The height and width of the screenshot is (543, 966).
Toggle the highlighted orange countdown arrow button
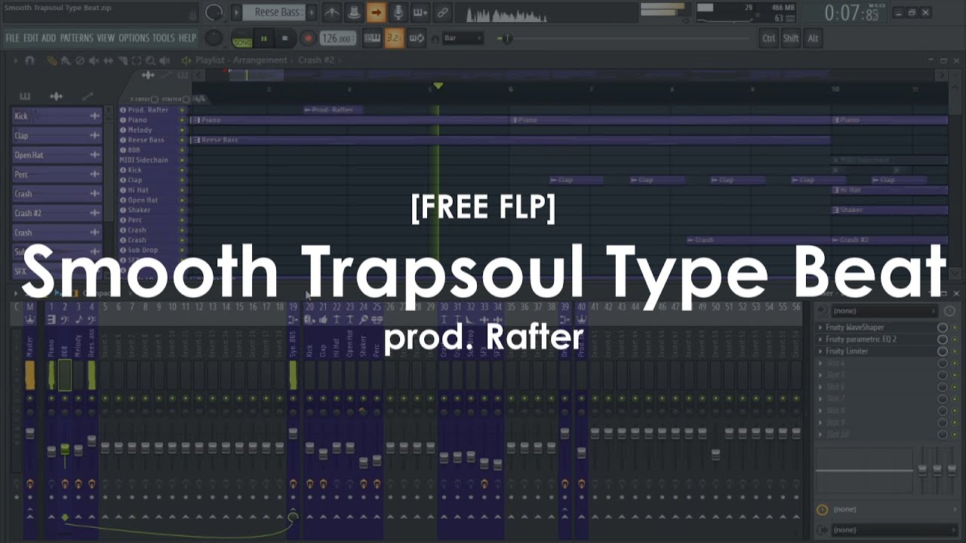tap(375, 12)
